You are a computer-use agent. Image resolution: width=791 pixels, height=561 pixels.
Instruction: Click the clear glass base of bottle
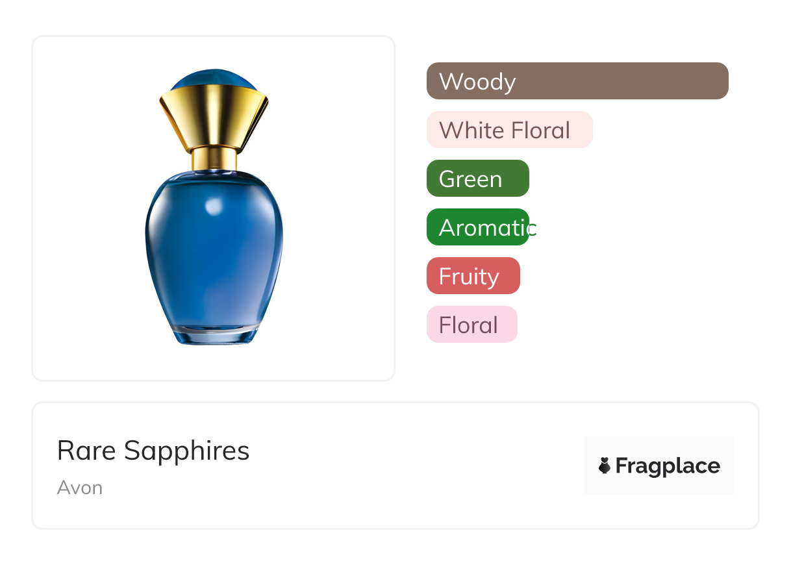(214, 336)
